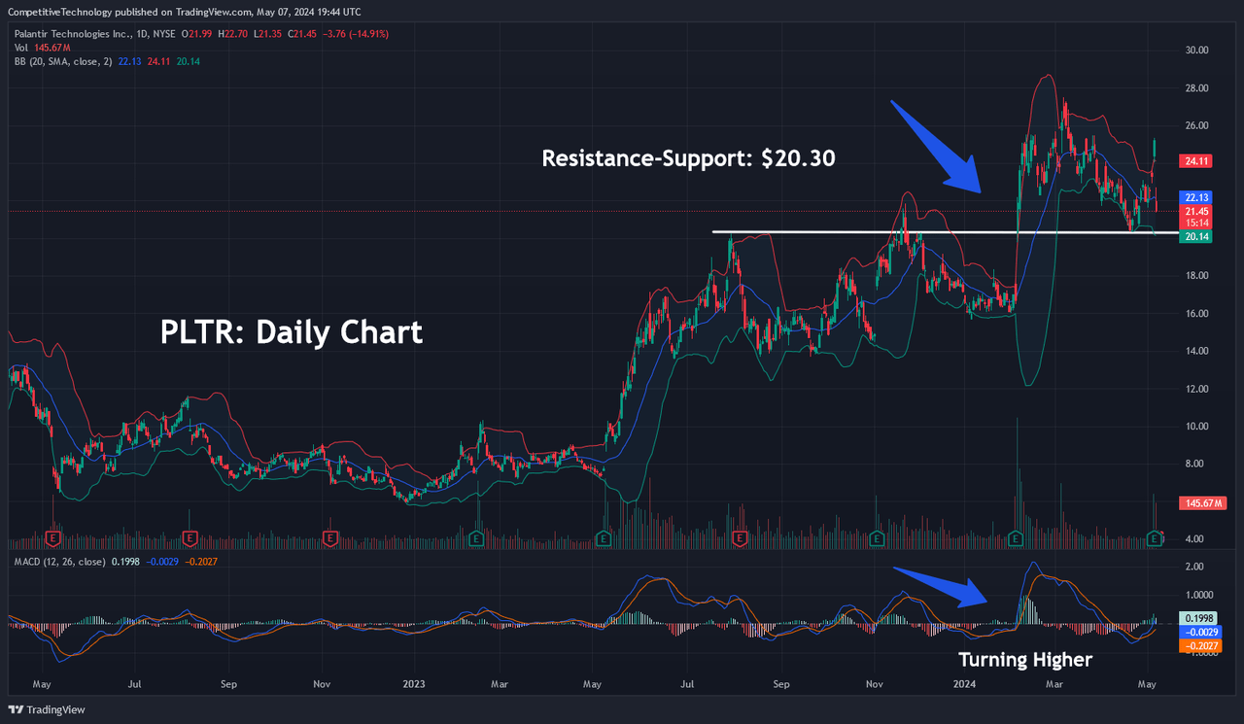Click the CompetitiveTechnology published on TradingView header
Viewport: 1244px width, 724px height.
(183, 11)
